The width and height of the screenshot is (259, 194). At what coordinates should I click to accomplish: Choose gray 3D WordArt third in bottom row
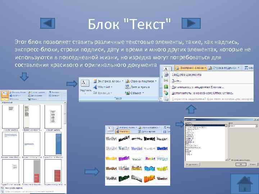click(x=137, y=178)
